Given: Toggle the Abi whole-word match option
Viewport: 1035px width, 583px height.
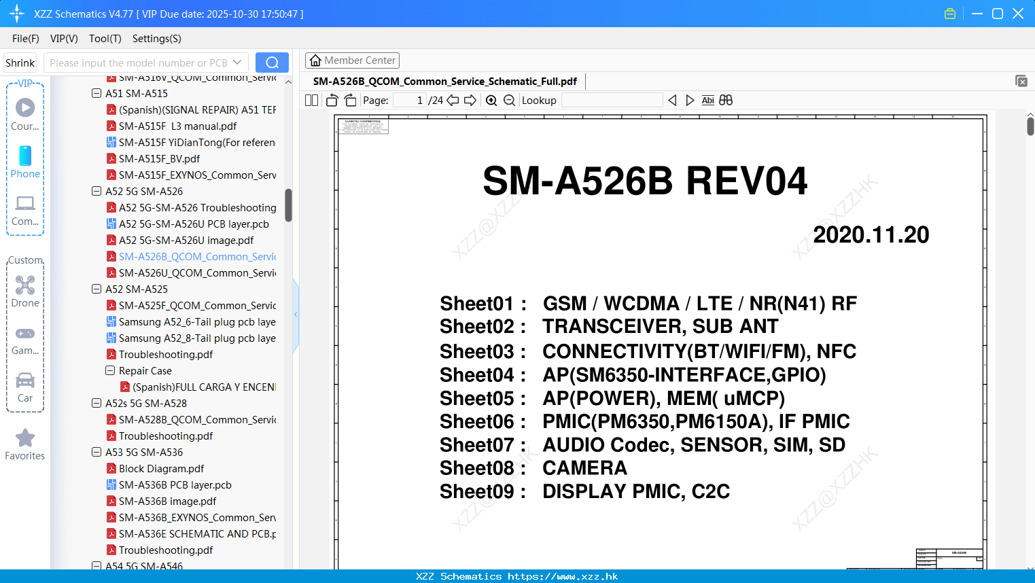Looking at the screenshot, I should point(707,101).
